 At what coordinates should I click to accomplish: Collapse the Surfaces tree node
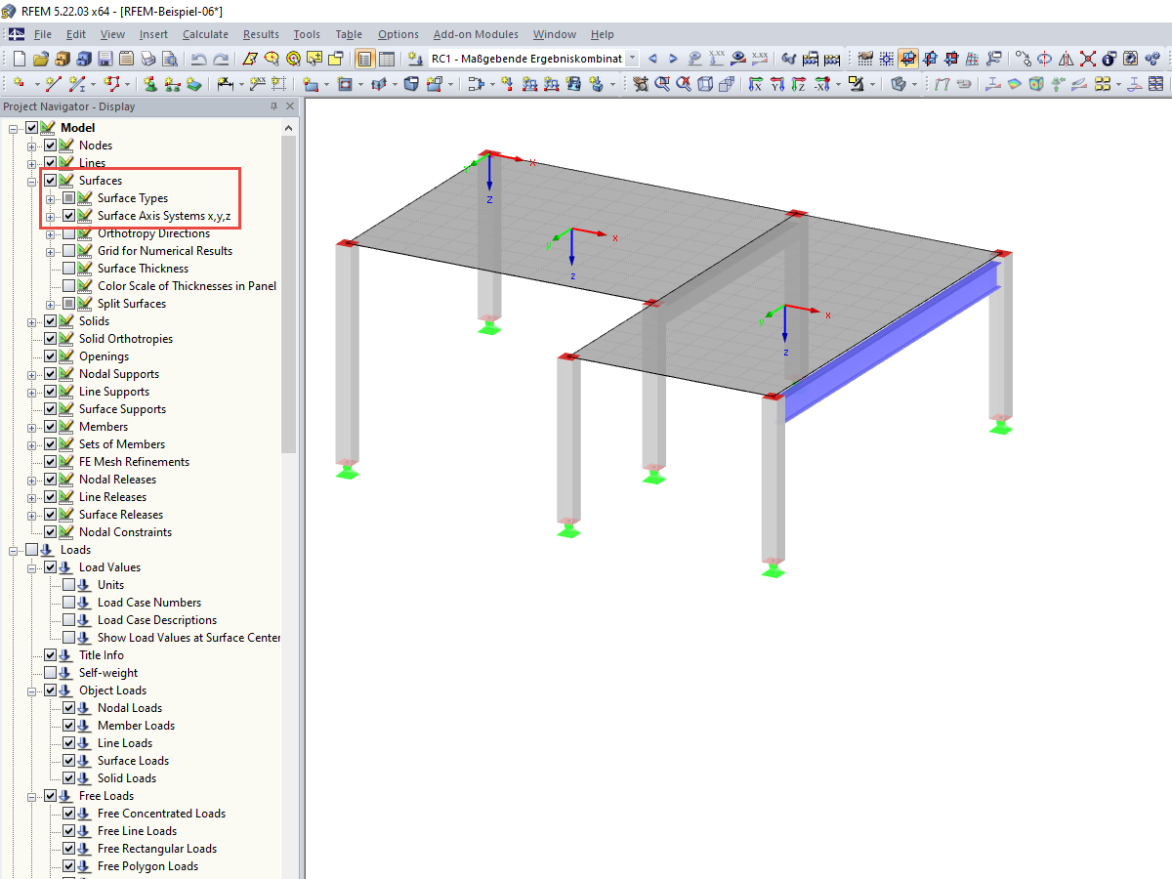pos(32,181)
